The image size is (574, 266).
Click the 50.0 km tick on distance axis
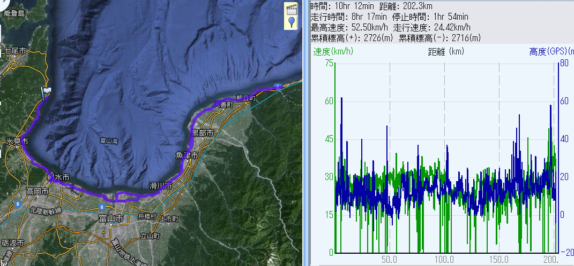click(389, 260)
